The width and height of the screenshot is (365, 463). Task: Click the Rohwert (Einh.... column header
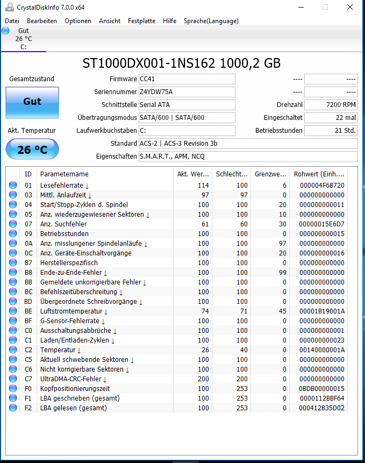click(319, 174)
